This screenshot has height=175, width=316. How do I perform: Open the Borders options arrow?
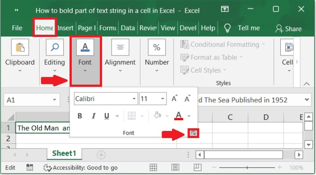coord(142,116)
